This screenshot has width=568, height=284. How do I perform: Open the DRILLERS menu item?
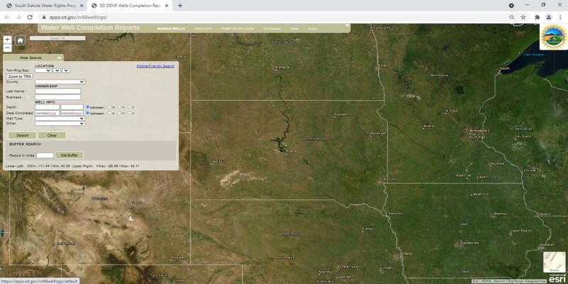(x=203, y=28)
